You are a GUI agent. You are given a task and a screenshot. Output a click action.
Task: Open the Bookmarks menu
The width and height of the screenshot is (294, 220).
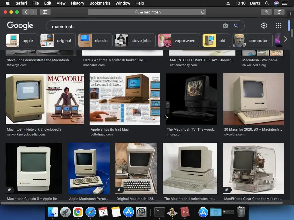[x=100, y=3]
